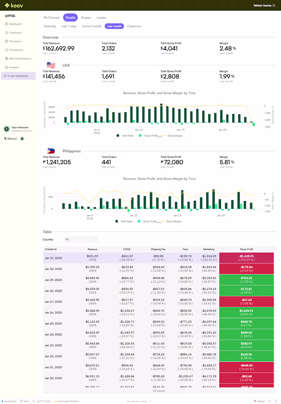281x404 pixels.
Task: Click the version tag icon v0.7.17
Action: click(34, 401)
